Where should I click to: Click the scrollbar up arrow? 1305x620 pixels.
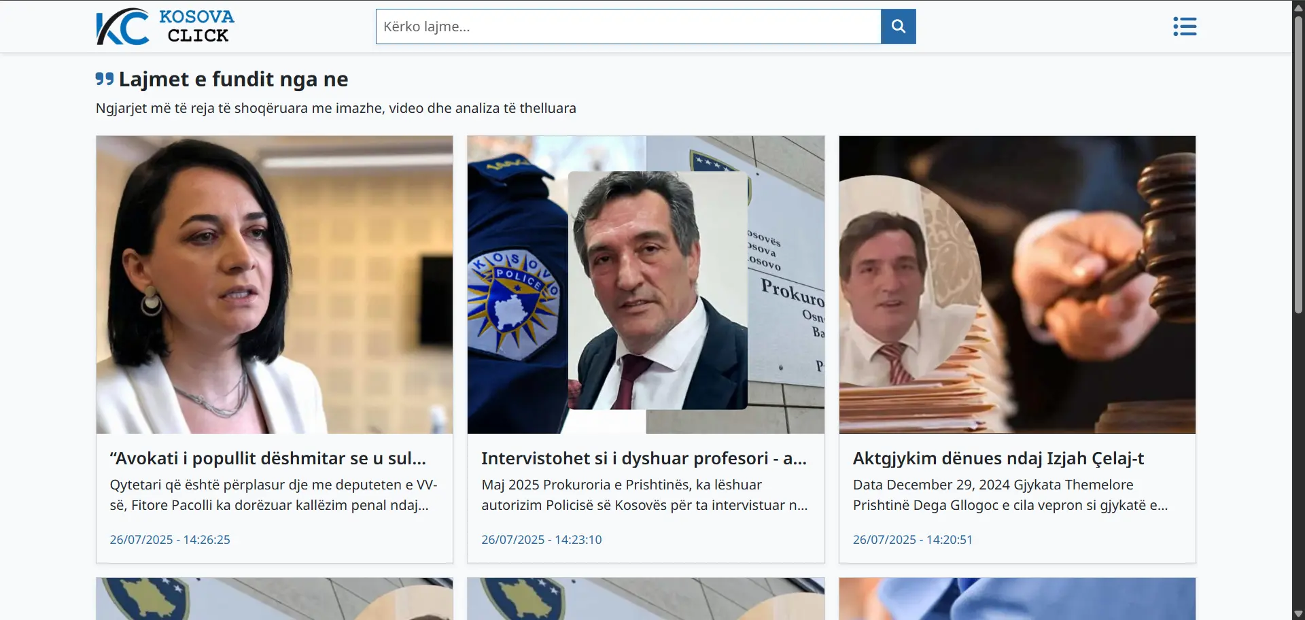click(1298, 6)
